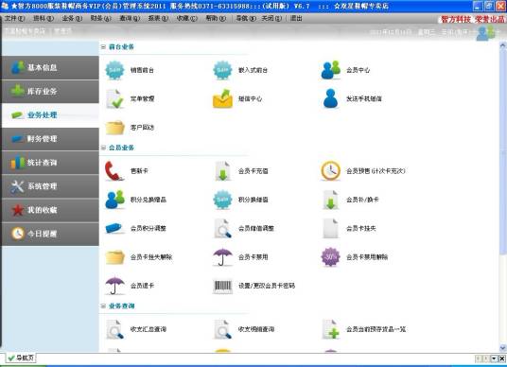Screen dimensions: 507x367
Task: Select 库存业务 in the sidebar
Action: tap(50, 92)
